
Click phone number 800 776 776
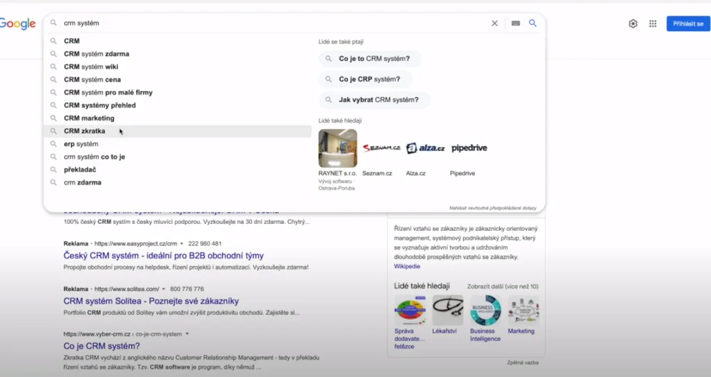pyautogui.click(x=187, y=289)
